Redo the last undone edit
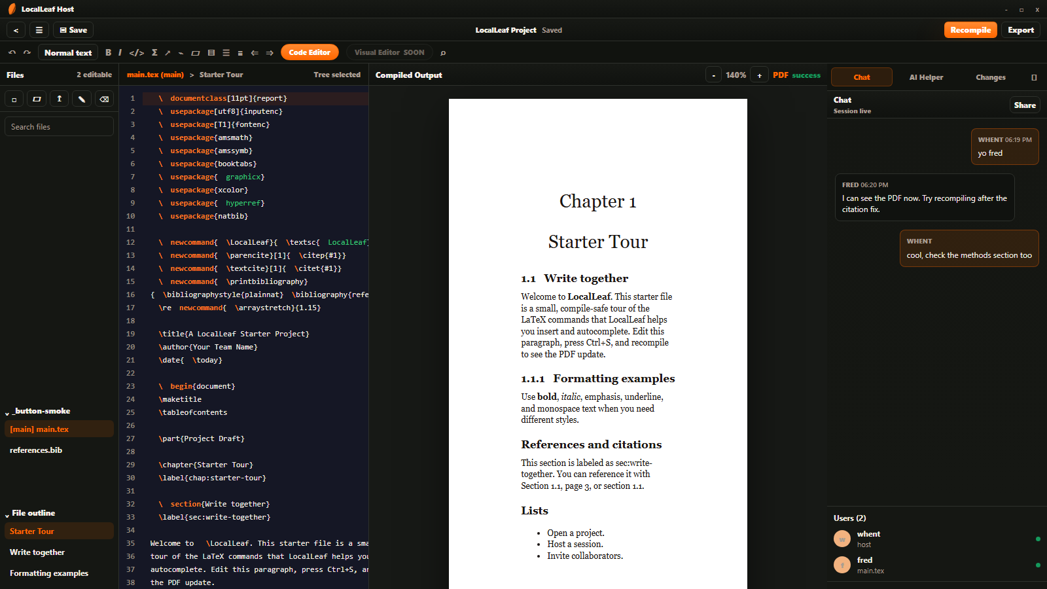Viewport: 1047px width, 589px height. [x=27, y=53]
